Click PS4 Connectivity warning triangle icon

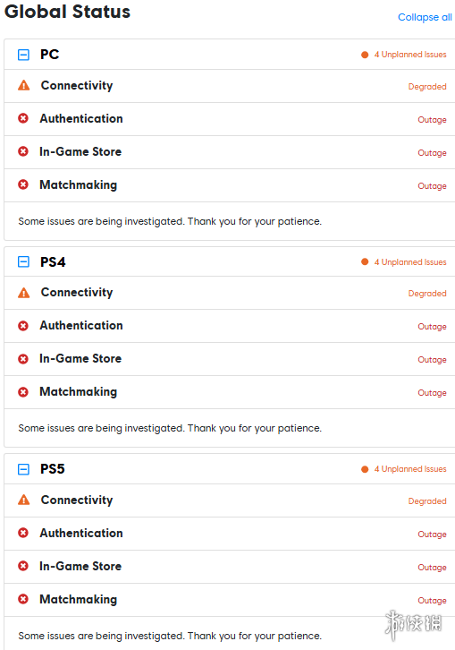pos(23,293)
